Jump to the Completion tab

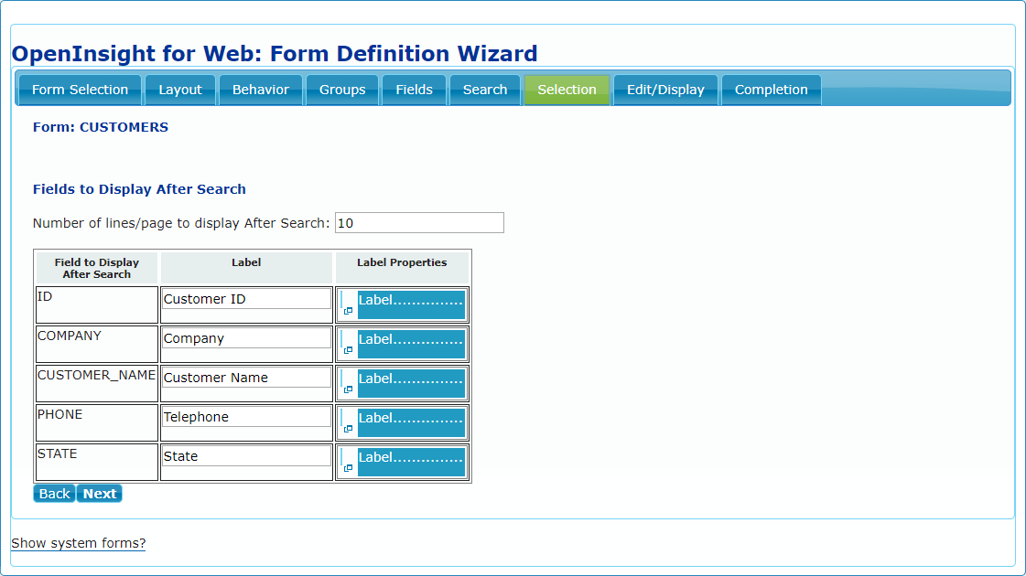pyautogui.click(x=771, y=90)
